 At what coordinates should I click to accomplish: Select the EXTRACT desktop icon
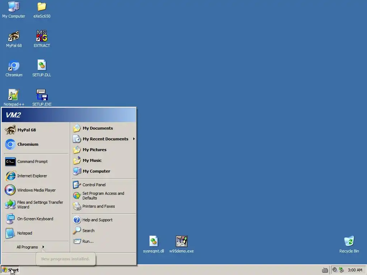pyautogui.click(x=42, y=39)
